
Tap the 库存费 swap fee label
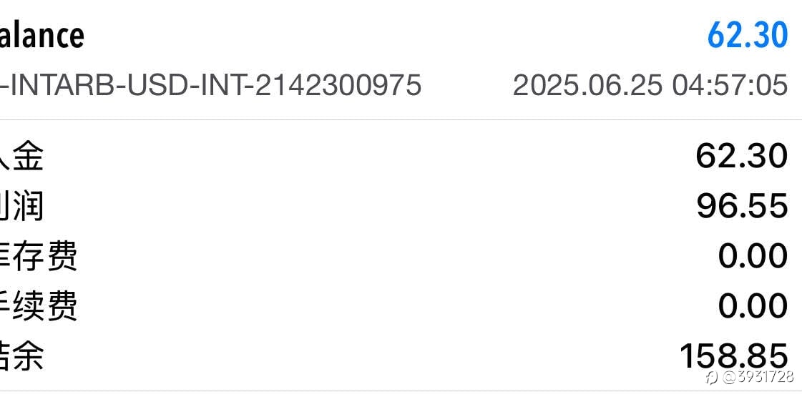[x=39, y=256]
